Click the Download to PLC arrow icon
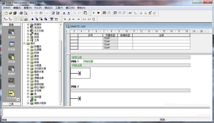 point(69,13)
